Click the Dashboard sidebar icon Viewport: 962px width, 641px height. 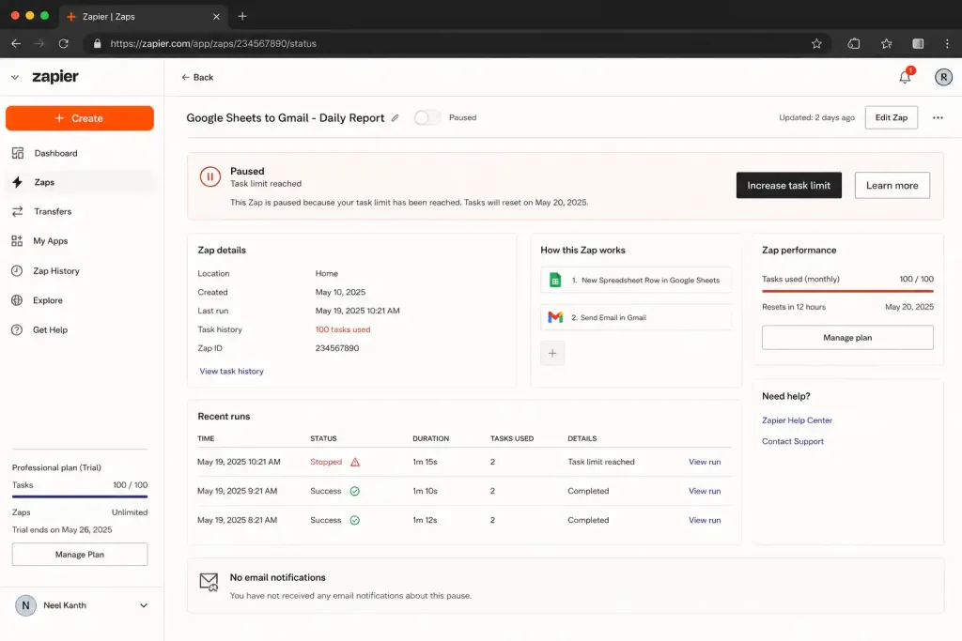[x=18, y=153]
